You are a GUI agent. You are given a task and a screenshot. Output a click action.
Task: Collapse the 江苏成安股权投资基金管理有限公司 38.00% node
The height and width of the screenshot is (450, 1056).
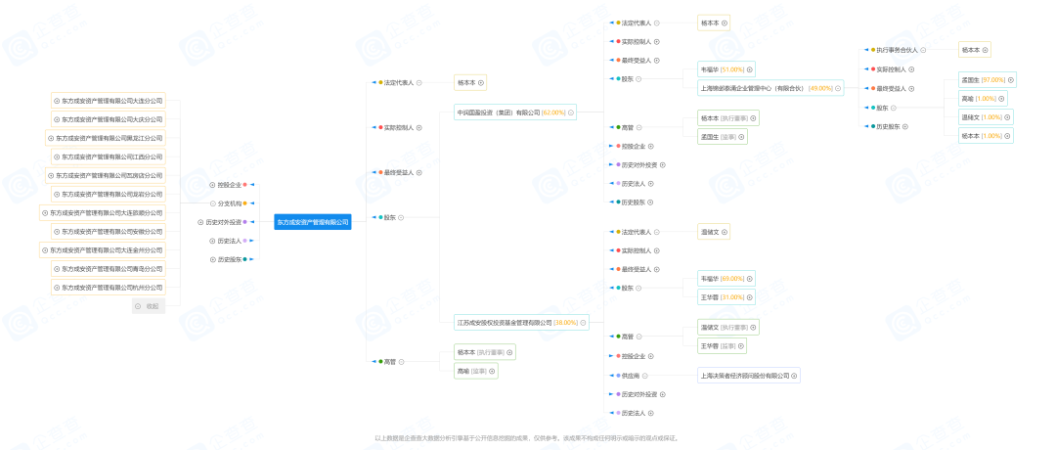tap(583, 323)
